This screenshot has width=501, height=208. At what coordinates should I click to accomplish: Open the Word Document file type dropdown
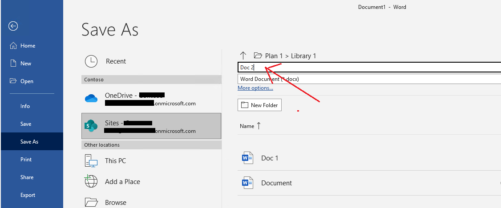point(369,79)
